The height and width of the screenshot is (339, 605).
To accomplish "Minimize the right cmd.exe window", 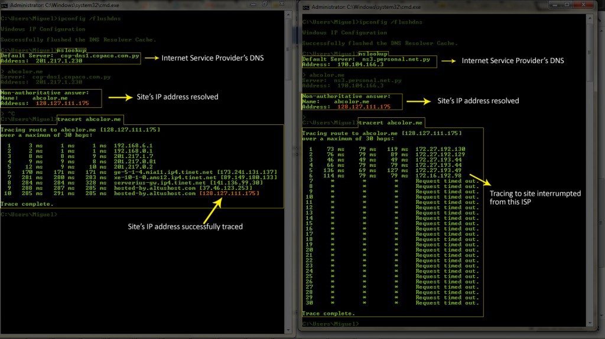I will click(x=554, y=5).
